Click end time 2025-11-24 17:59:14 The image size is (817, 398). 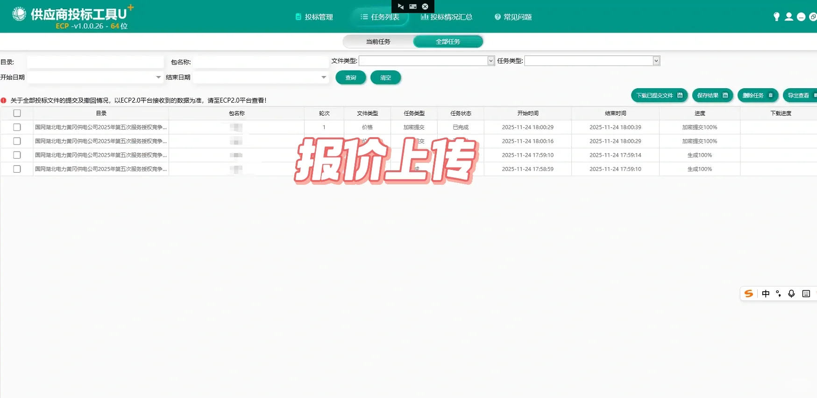pos(615,155)
